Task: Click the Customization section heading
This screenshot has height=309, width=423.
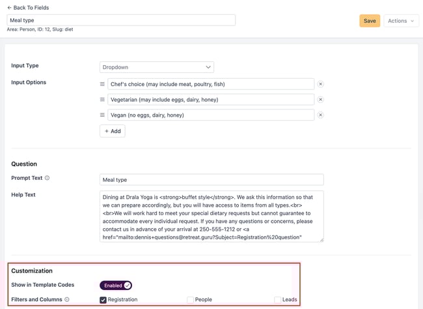Action: (x=32, y=271)
